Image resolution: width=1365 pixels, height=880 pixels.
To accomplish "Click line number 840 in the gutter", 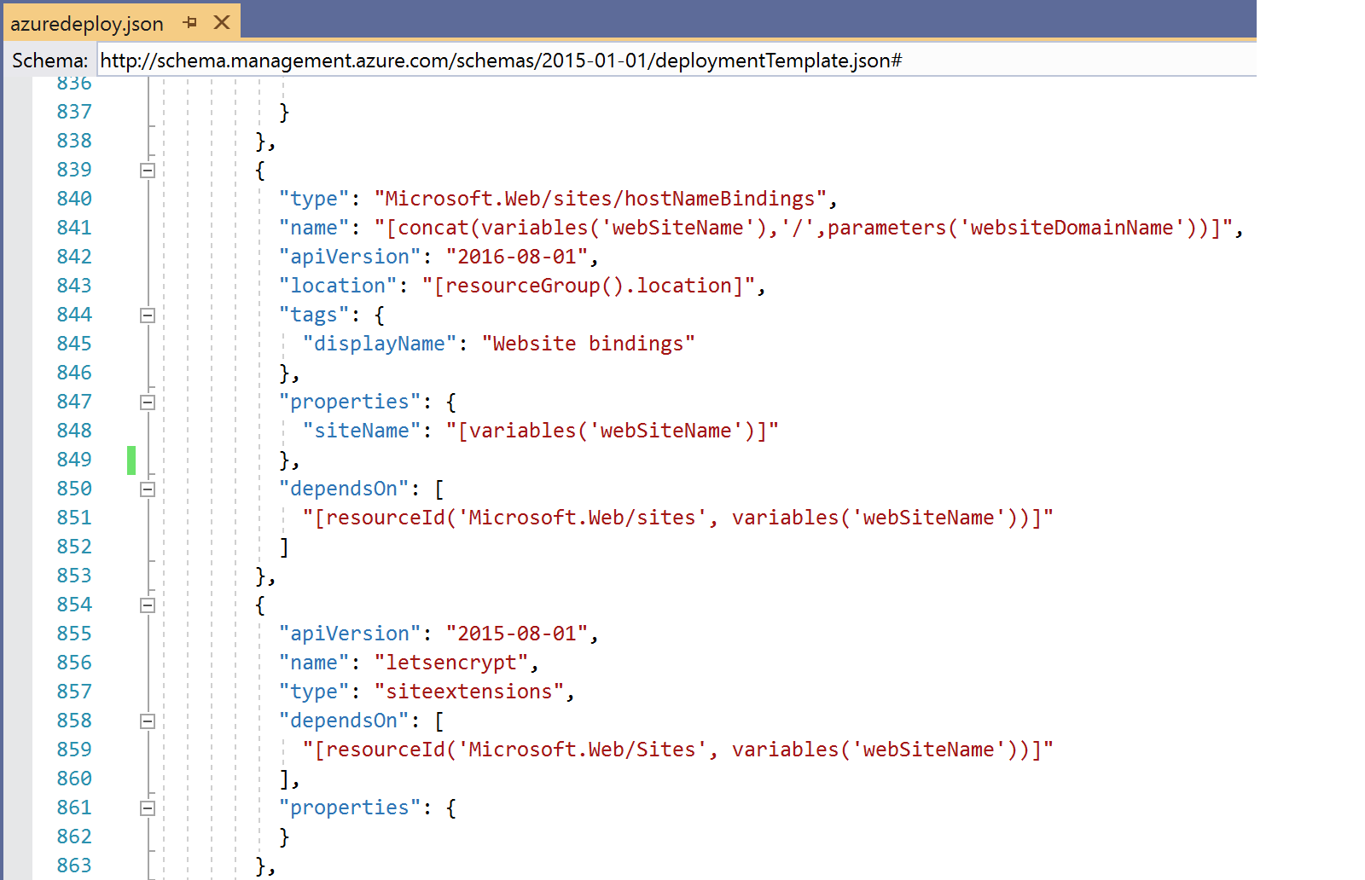I will (74, 199).
